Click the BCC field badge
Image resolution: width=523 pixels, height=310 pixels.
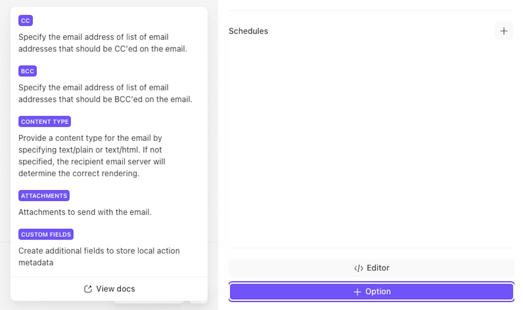tap(27, 71)
